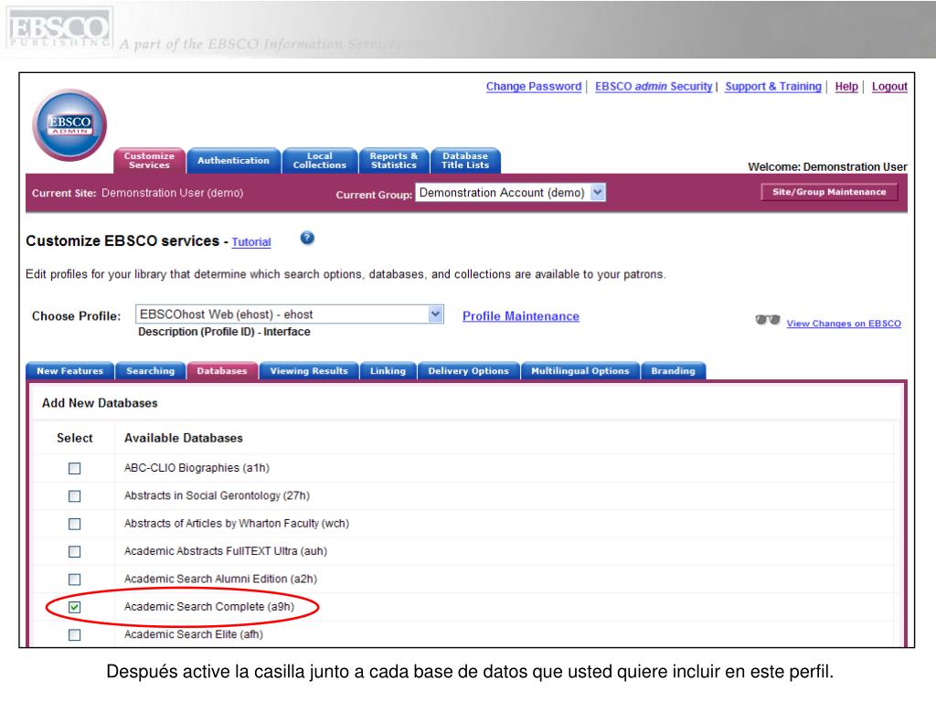Go to Delivery Options tab
Viewport: 936px width, 702px height.
click(x=469, y=371)
